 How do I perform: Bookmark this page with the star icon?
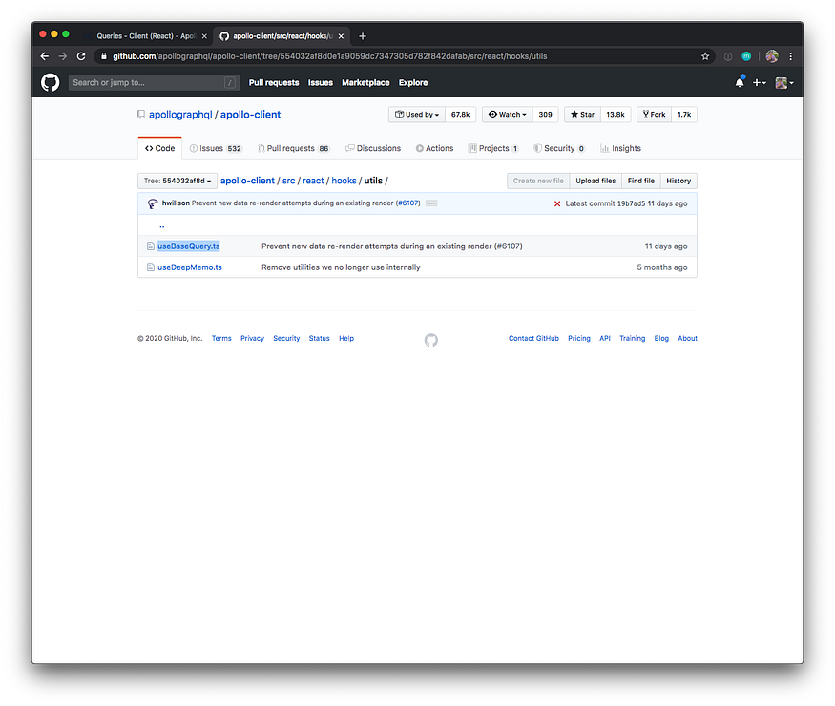coord(705,56)
